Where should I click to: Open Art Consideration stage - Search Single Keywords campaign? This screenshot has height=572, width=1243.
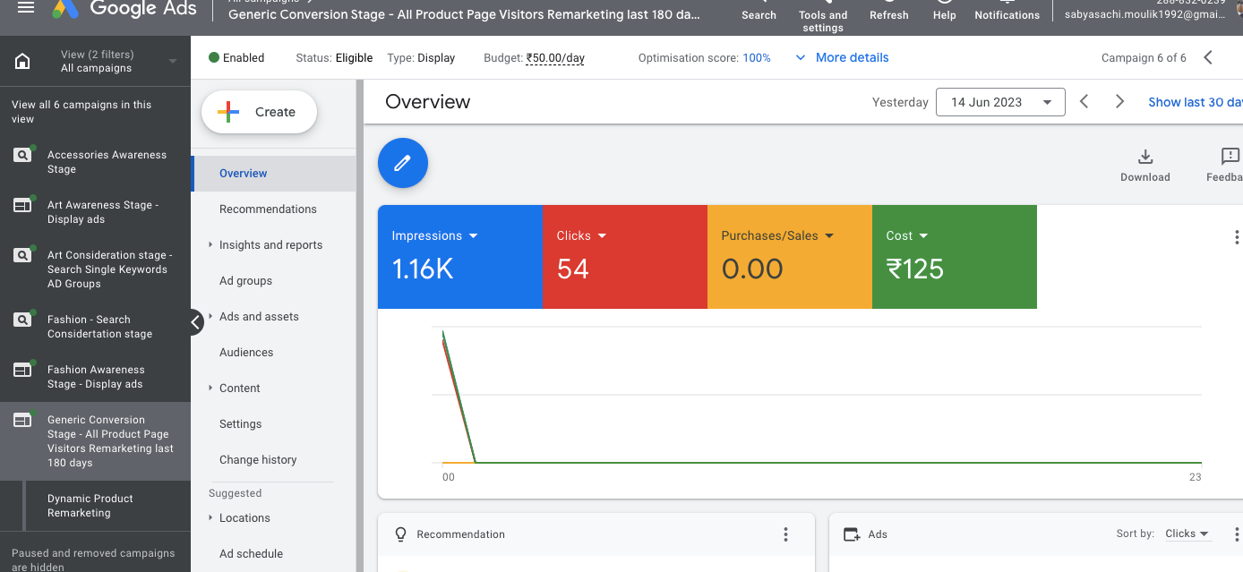point(110,269)
